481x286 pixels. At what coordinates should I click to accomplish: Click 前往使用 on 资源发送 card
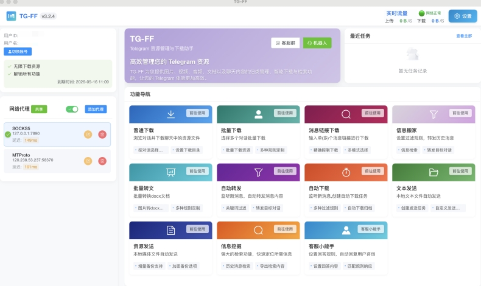coord(197,229)
